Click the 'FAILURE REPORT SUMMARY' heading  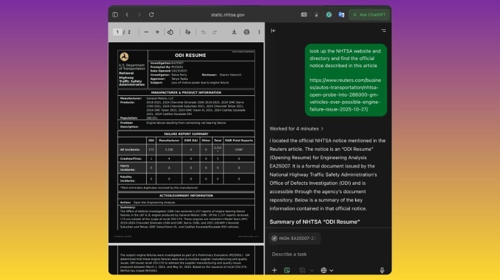[187, 134]
